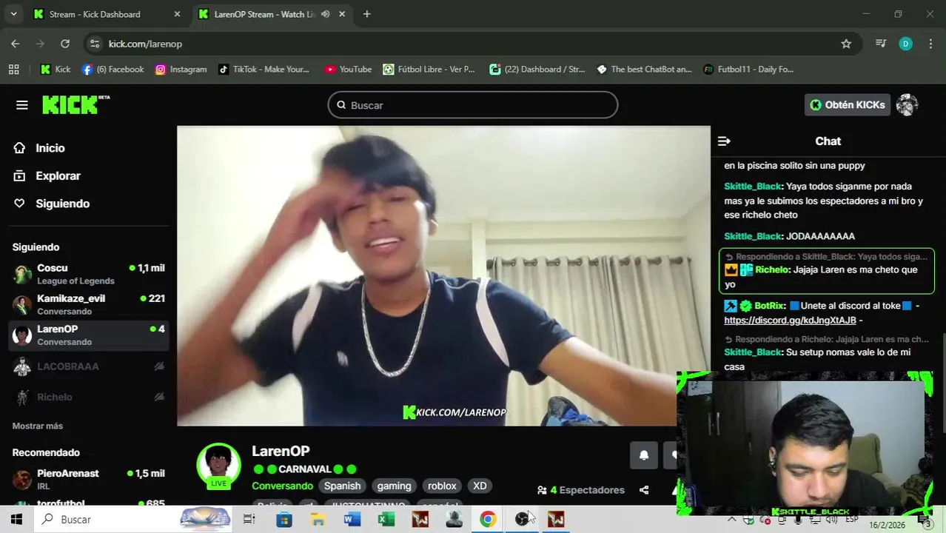The width and height of the screenshot is (946, 533).
Task: Open the Facebook bookmark
Action: tap(113, 69)
